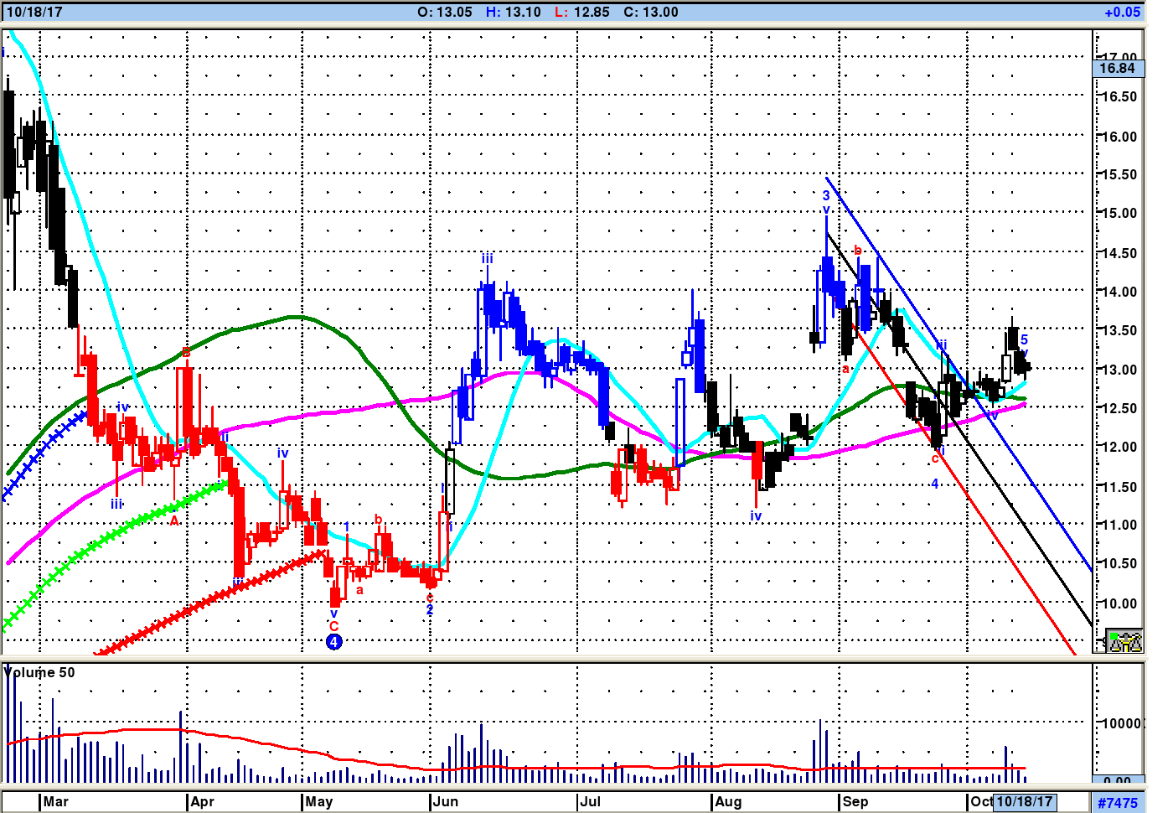Image resolution: width=1173 pixels, height=813 pixels.
Task: Click the Volume 50 indicator label
Action: point(39,672)
